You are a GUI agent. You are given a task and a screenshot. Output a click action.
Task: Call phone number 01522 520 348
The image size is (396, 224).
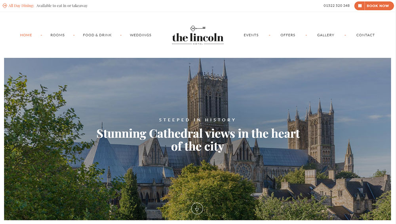pyautogui.click(x=336, y=6)
